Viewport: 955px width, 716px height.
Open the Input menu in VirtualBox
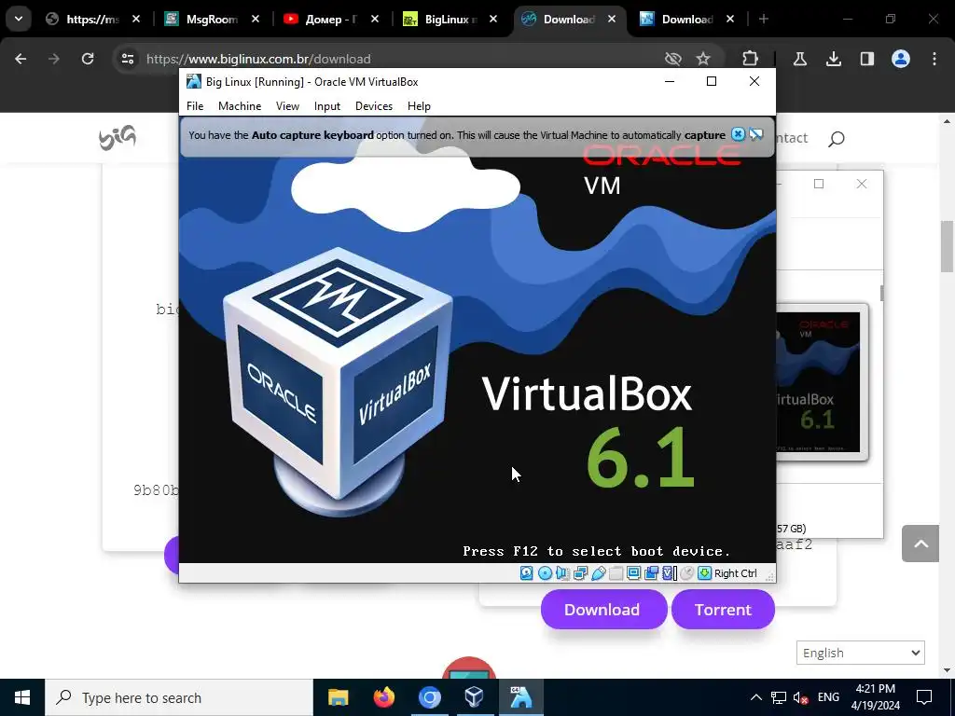[327, 106]
